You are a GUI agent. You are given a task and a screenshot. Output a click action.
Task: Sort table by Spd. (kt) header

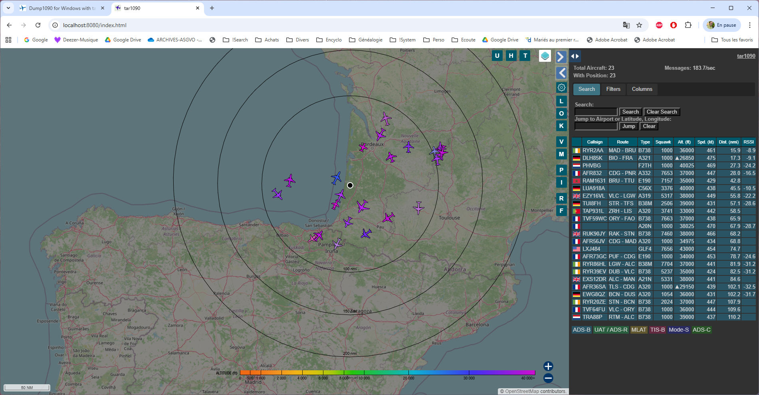point(705,142)
